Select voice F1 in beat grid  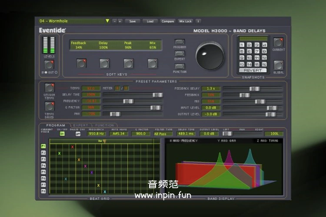tap(43, 146)
